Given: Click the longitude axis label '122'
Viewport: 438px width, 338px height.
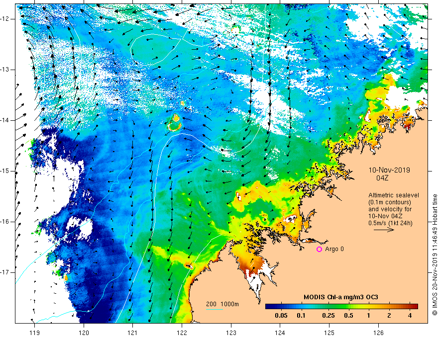Looking at the screenshot, I should point(182,333).
